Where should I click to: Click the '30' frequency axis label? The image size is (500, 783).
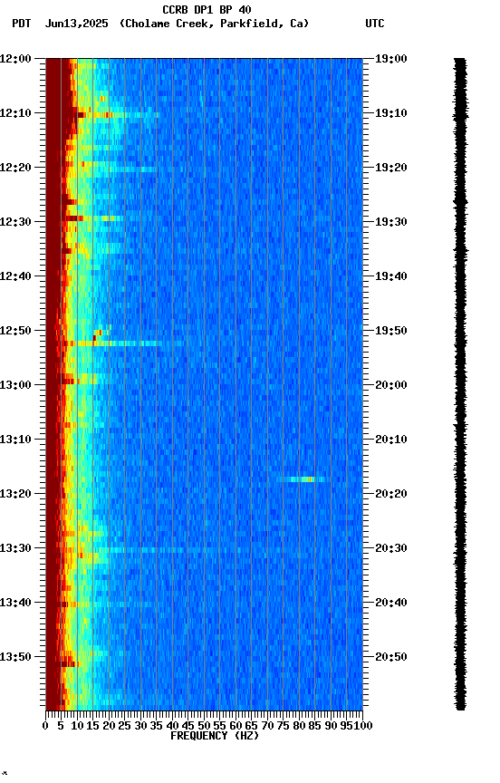[140, 726]
